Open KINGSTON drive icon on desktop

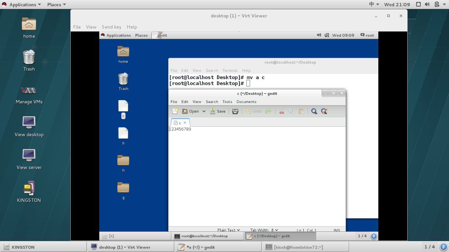coord(29,192)
